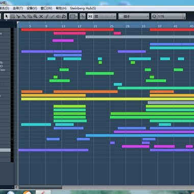194x194 pixels.
Task: Open the 帮助(H) menu
Action: click(61, 8)
